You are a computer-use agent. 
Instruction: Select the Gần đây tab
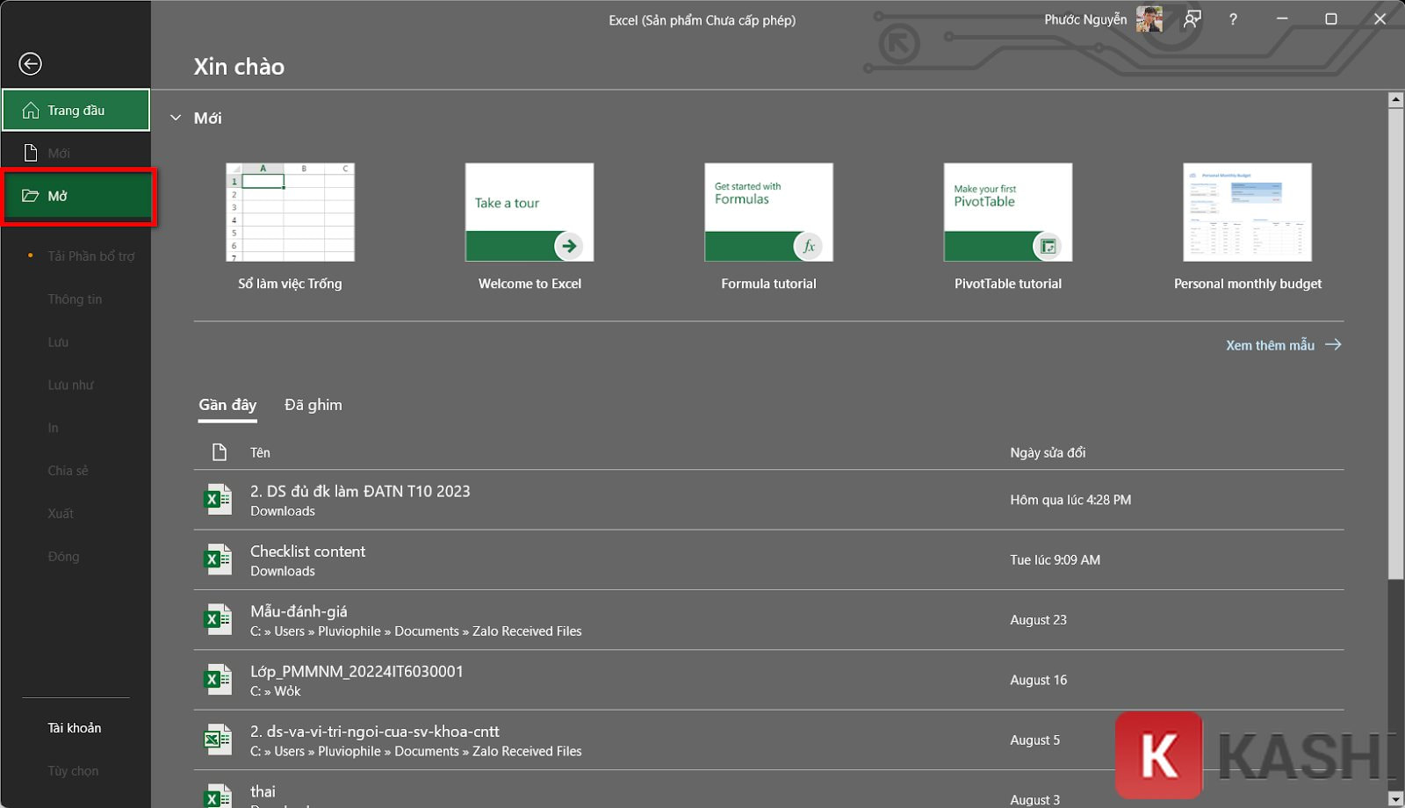pyautogui.click(x=227, y=405)
